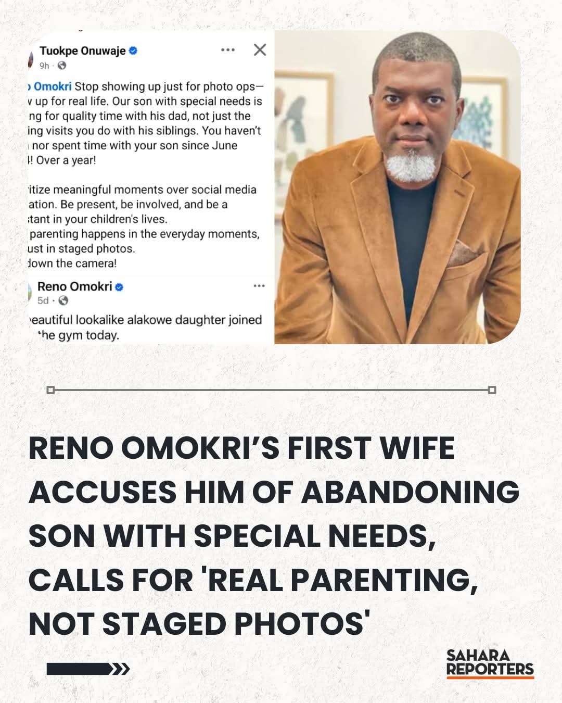Click verified badge beside Tuokpe Onuwaje
562x703 pixels.
(133, 51)
